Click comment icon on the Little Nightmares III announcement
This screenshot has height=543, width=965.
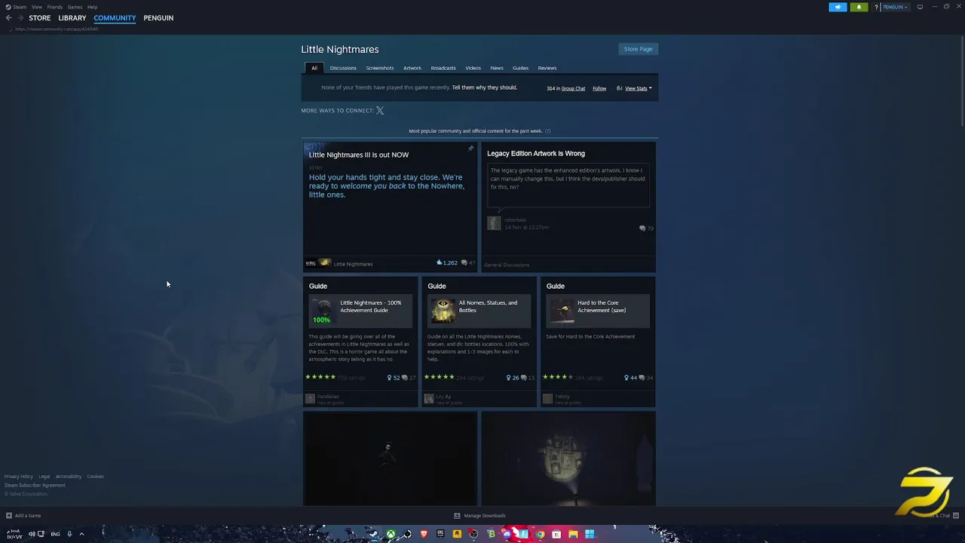tap(464, 262)
